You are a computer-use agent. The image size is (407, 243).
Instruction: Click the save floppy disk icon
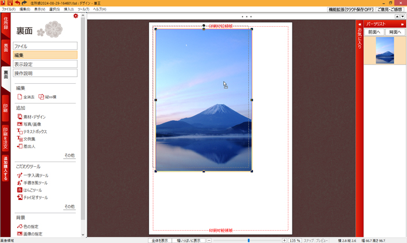(10, 3)
